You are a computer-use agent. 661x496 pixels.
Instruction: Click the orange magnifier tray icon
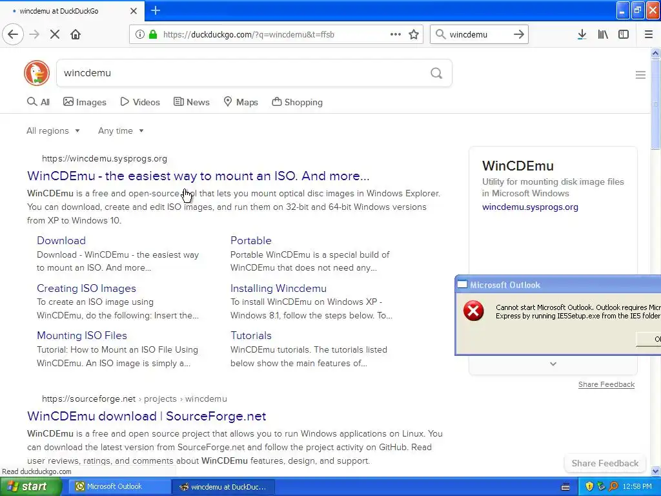(613, 486)
